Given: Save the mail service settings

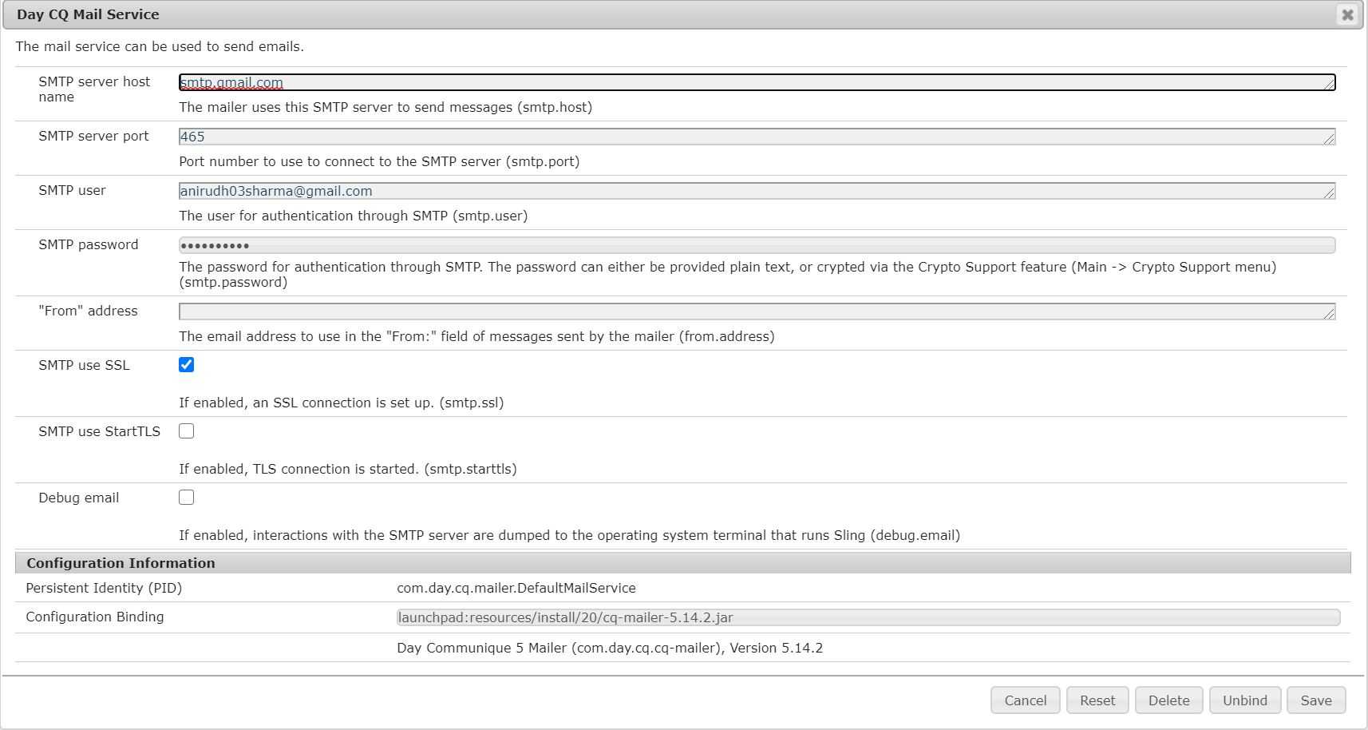Looking at the screenshot, I should 1316,700.
